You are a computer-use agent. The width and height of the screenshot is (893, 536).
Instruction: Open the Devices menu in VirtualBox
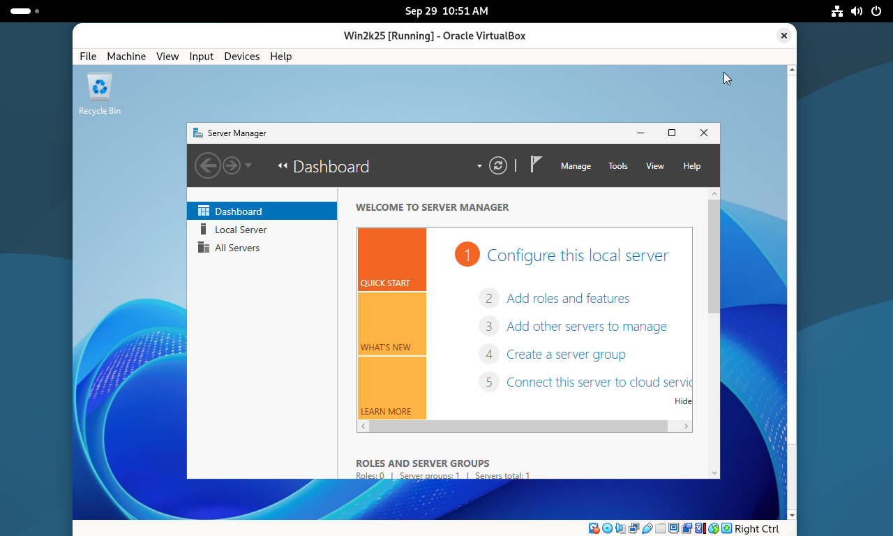(241, 57)
